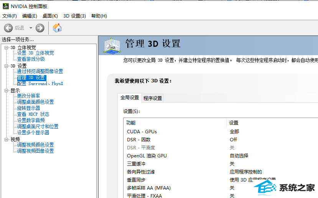The height and width of the screenshot is (198, 318).
Task: Collapse the 3D 设置 tree node
Action: pos(6,66)
